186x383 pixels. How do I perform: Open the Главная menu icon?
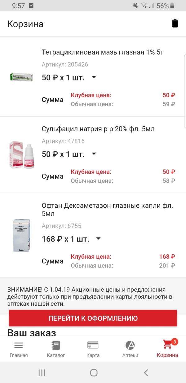pos(19,345)
